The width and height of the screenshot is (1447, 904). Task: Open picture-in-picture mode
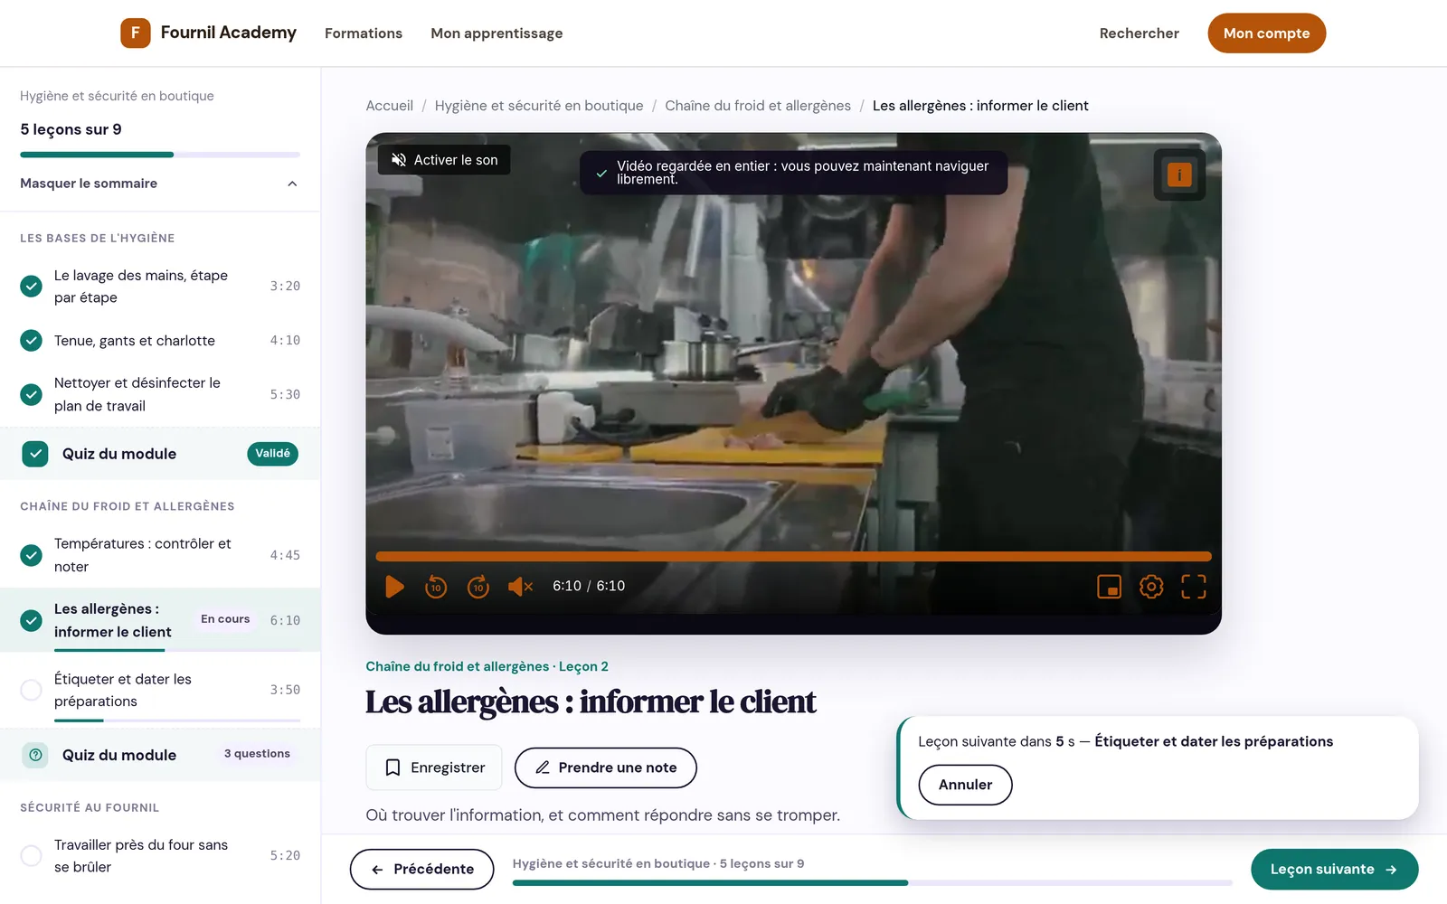coord(1109,587)
